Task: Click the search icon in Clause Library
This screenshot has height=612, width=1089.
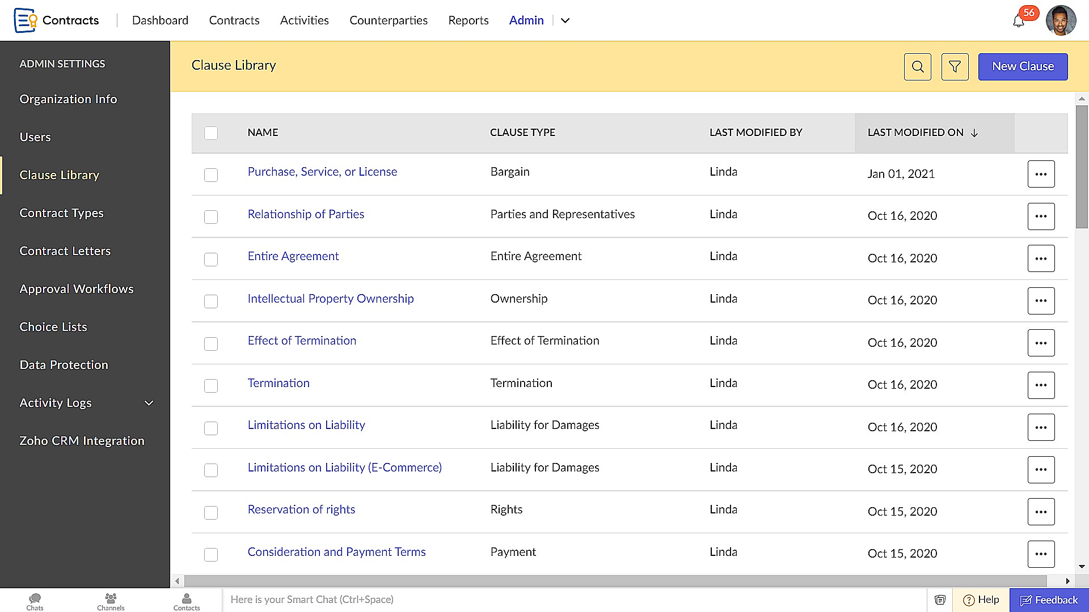Action: (x=917, y=67)
